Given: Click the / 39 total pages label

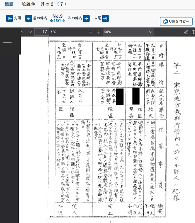Looking at the screenshot, I should click(54, 32).
